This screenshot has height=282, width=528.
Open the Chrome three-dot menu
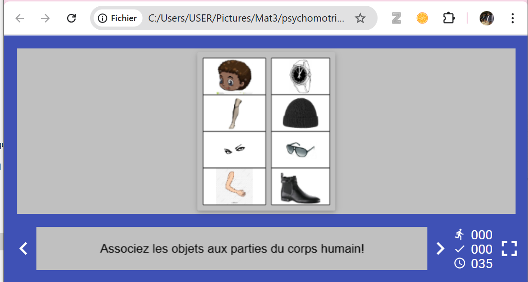(x=512, y=18)
